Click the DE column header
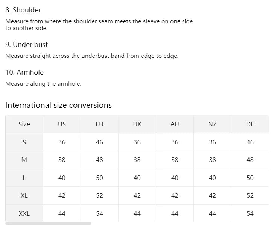This screenshot has height=239, width=277. tap(250, 124)
